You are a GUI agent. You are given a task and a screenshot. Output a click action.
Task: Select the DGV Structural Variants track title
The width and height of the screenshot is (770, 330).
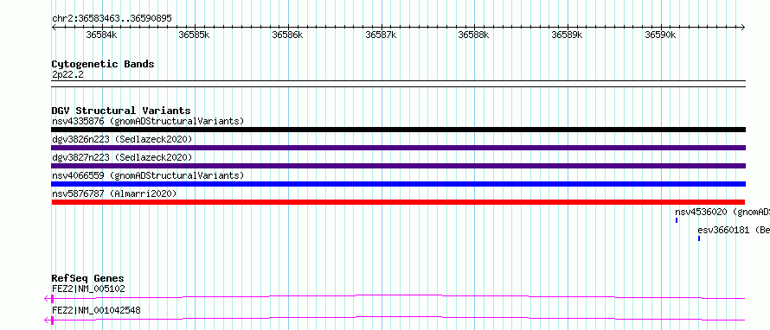pos(121,111)
